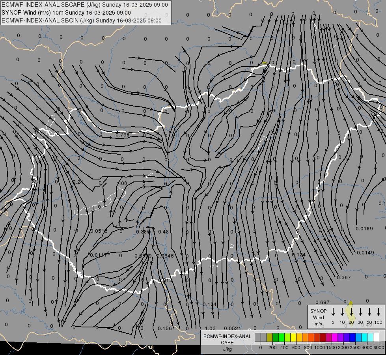The width and height of the screenshot is (386, 355).
Task: Select the white CAPE legend swatch
Action: (x=376, y=337)
